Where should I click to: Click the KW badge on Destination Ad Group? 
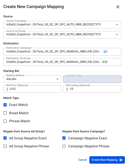[x=105, y=62]
